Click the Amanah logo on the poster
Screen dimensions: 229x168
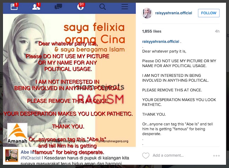point(17,133)
